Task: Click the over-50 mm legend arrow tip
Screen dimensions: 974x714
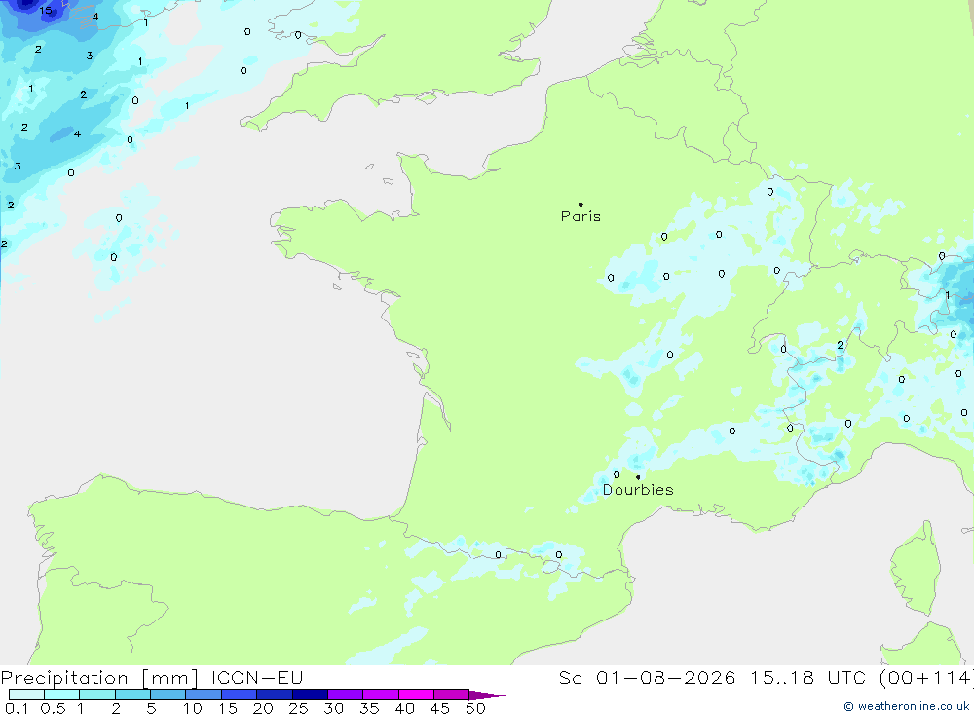Action: 488,695
